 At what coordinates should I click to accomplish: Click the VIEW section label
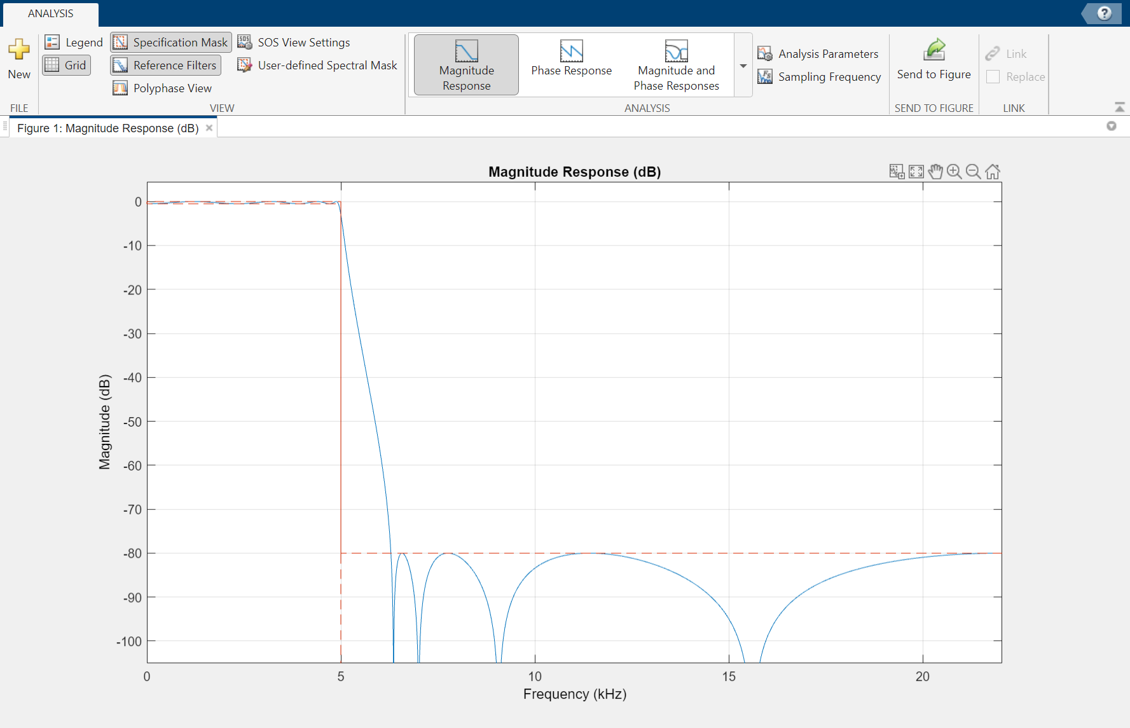pyautogui.click(x=222, y=108)
